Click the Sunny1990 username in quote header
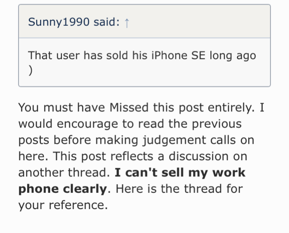This screenshot has width=289, height=233. coord(59,22)
